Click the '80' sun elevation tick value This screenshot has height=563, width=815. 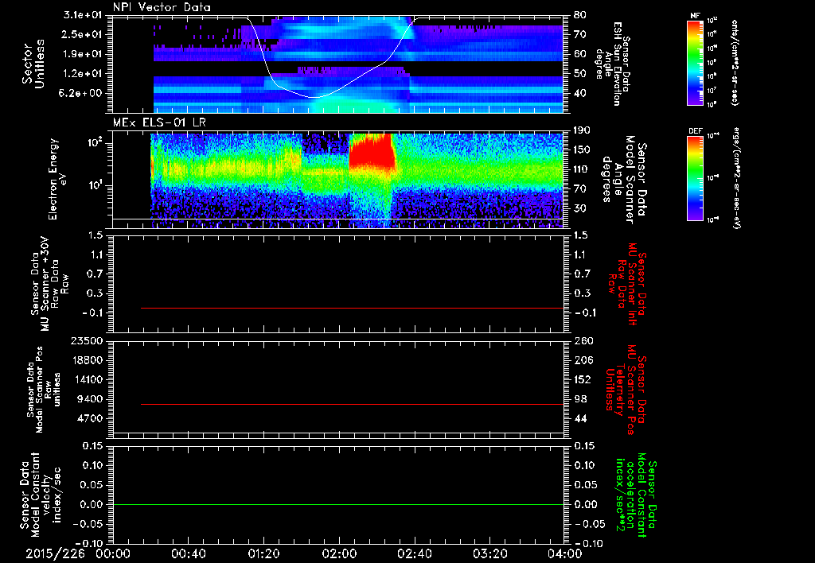[580, 15]
